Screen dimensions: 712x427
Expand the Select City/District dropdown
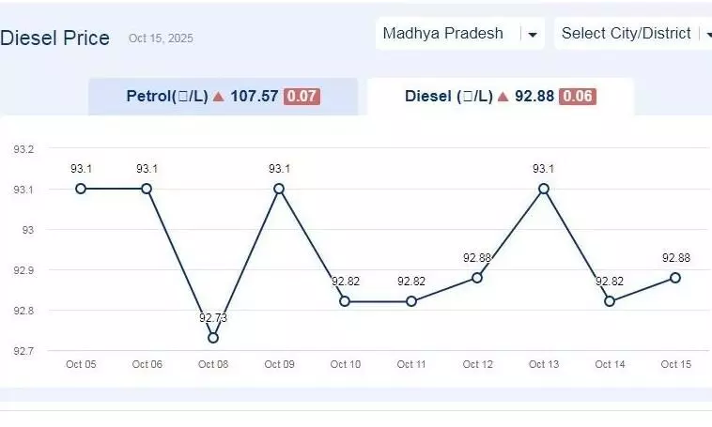coord(631,34)
